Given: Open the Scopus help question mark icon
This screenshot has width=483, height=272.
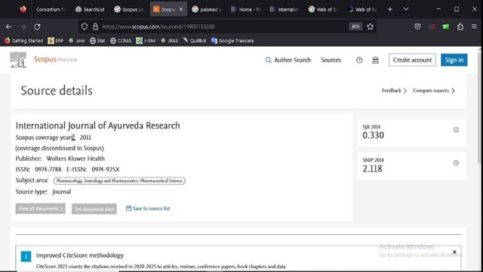Looking at the screenshot, I should 359,60.
